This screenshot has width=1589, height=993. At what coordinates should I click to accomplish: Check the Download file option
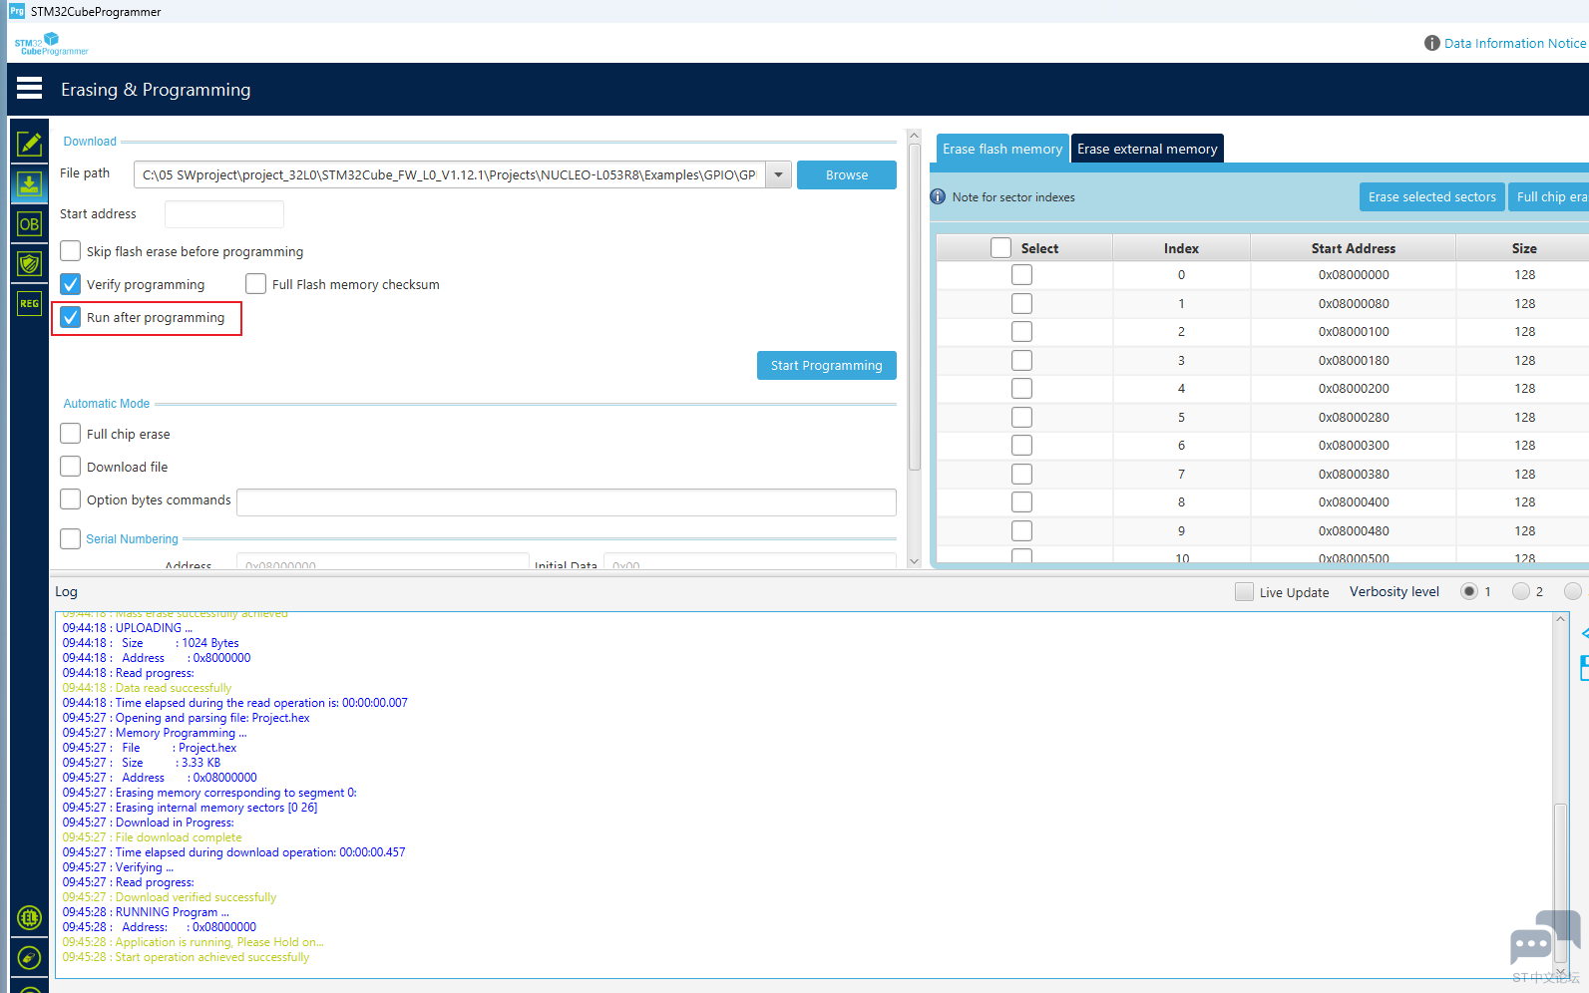71,466
